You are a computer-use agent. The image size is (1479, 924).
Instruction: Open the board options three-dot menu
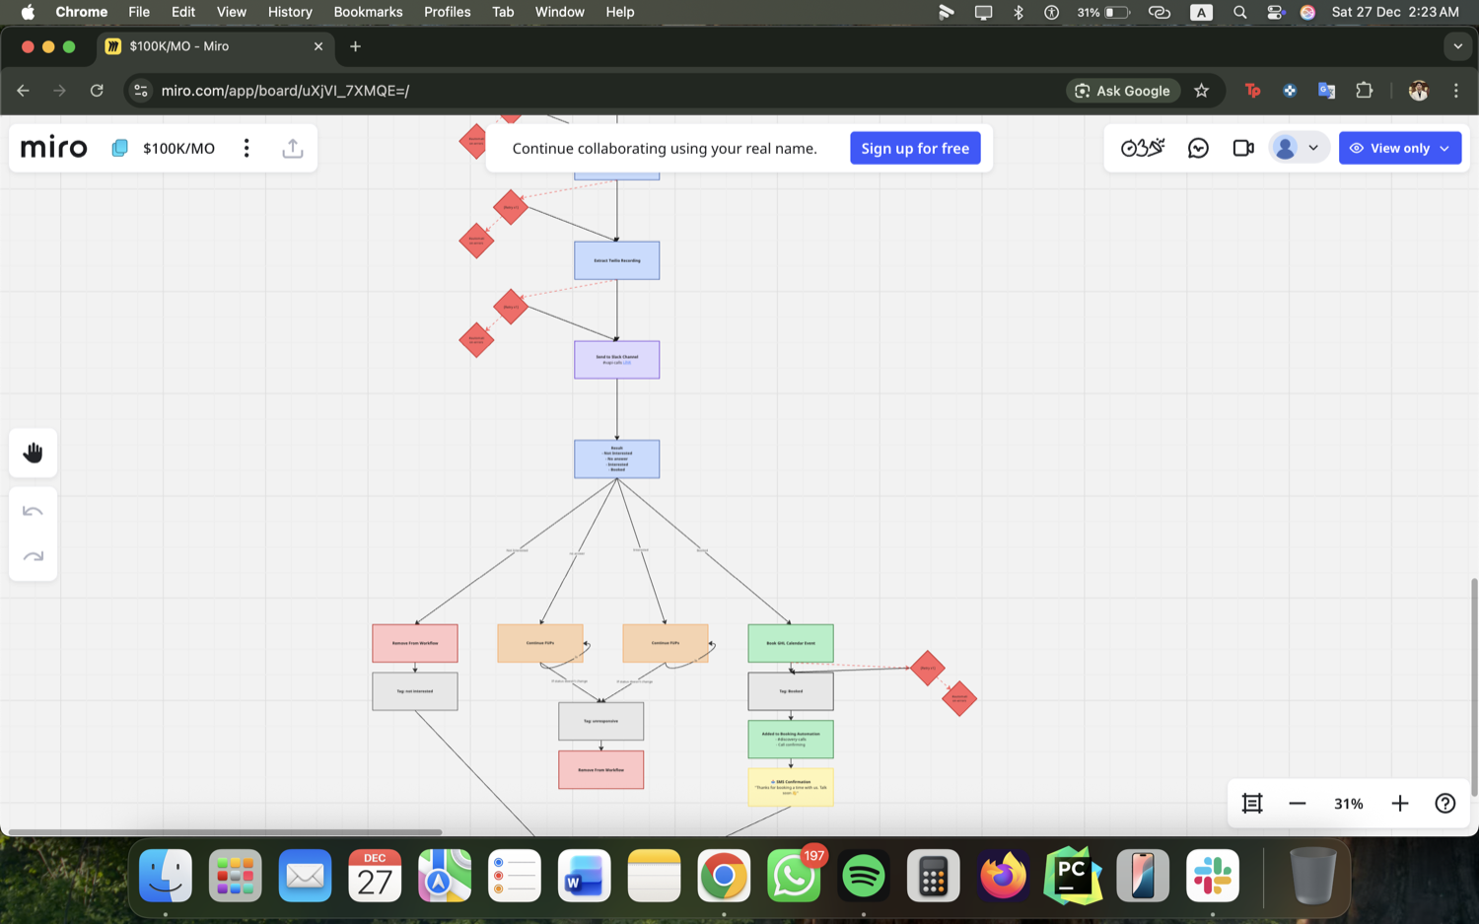coord(246,148)
